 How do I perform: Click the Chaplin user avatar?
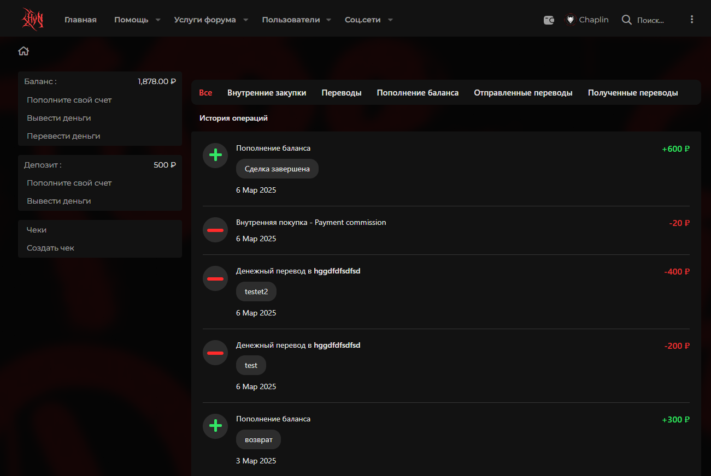(x=571, y=20)
